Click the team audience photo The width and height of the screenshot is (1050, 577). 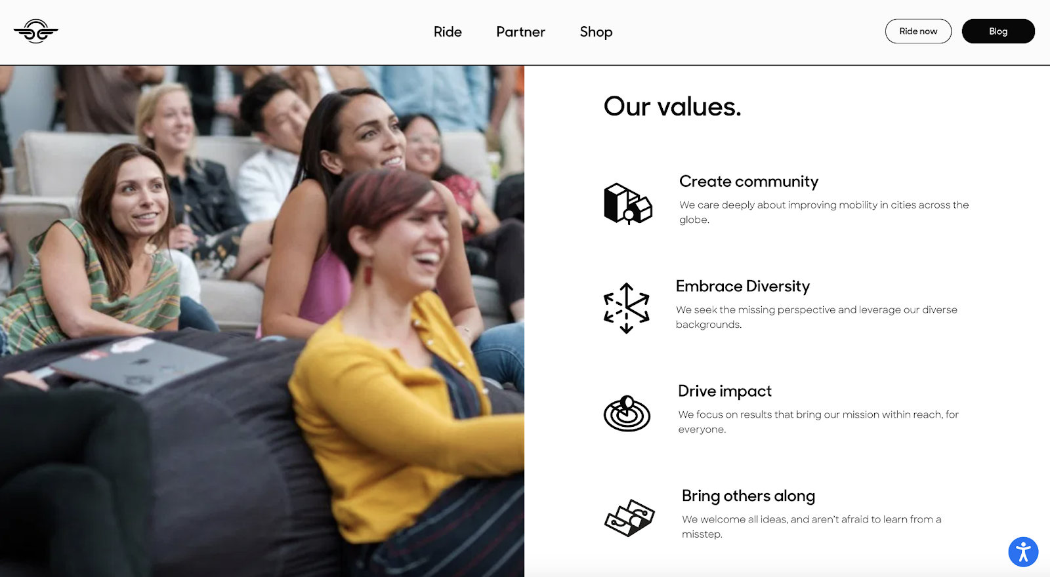(262, 321)
